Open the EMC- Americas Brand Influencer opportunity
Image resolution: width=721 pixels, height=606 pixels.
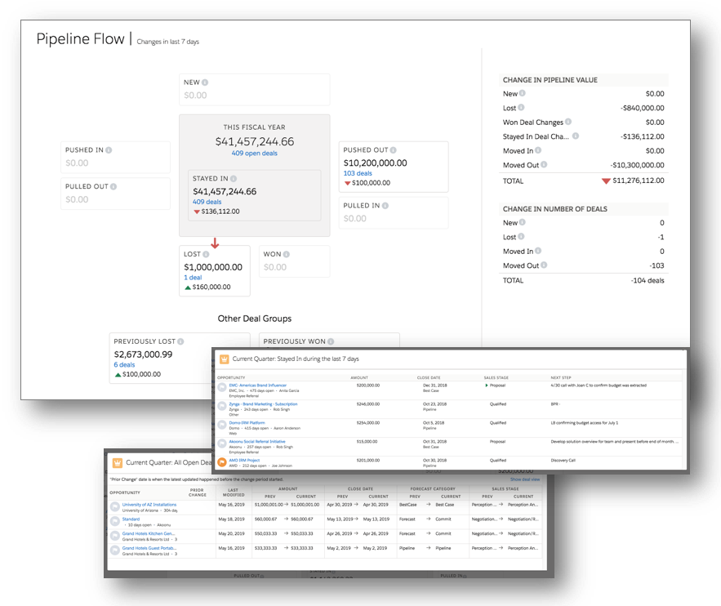257,385
